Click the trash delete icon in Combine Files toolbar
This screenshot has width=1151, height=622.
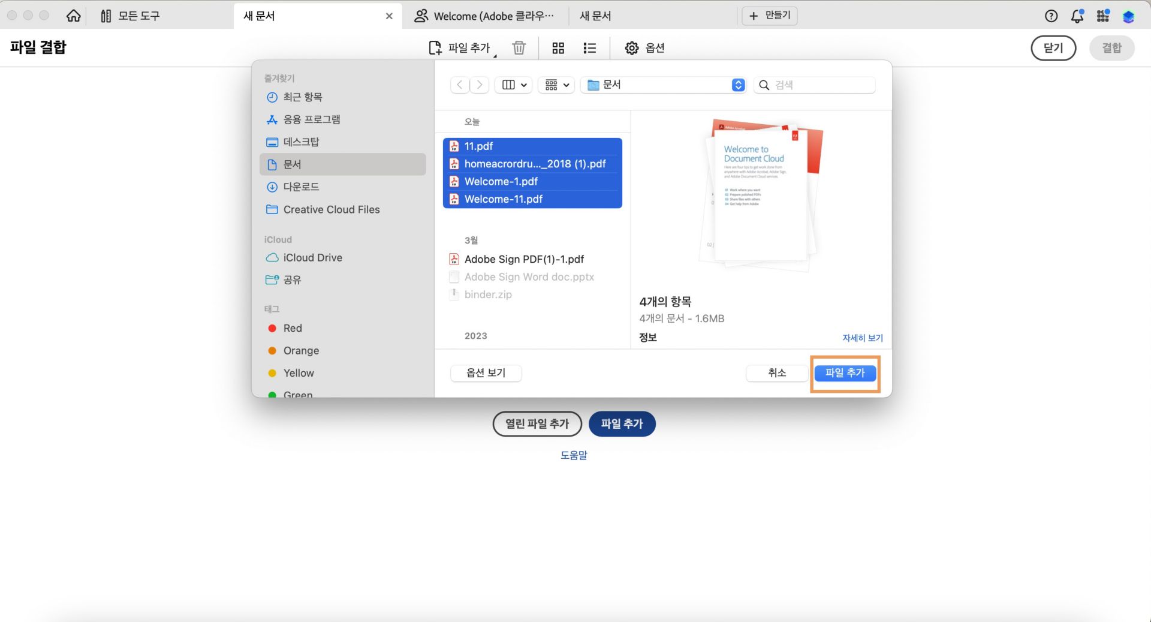coord(519,48)
